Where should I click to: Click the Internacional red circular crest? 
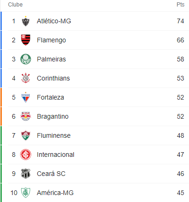(26, 155)
